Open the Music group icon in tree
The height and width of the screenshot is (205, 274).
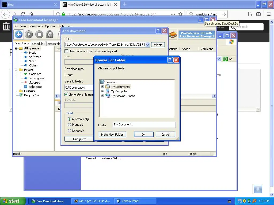(26, 53)
